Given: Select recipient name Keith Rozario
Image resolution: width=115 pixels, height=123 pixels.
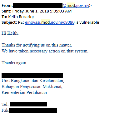Looking at the screenshot, I should pyautogui.click(x=21, y=17).
